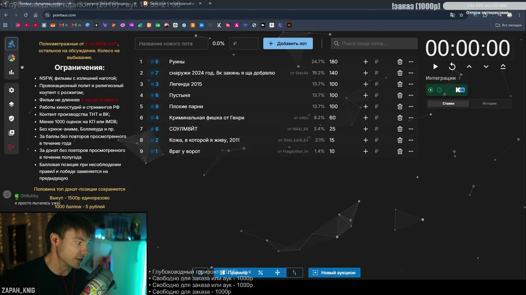Image resolution: width=526 pixels, height=295 pixels.
Task: Click the percent icon in bottom toolbar
Action: [x=261, y=272]
